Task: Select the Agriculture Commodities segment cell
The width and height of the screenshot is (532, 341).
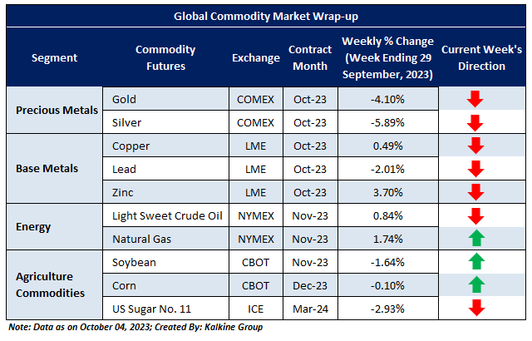Action: (x=54, y=285)
